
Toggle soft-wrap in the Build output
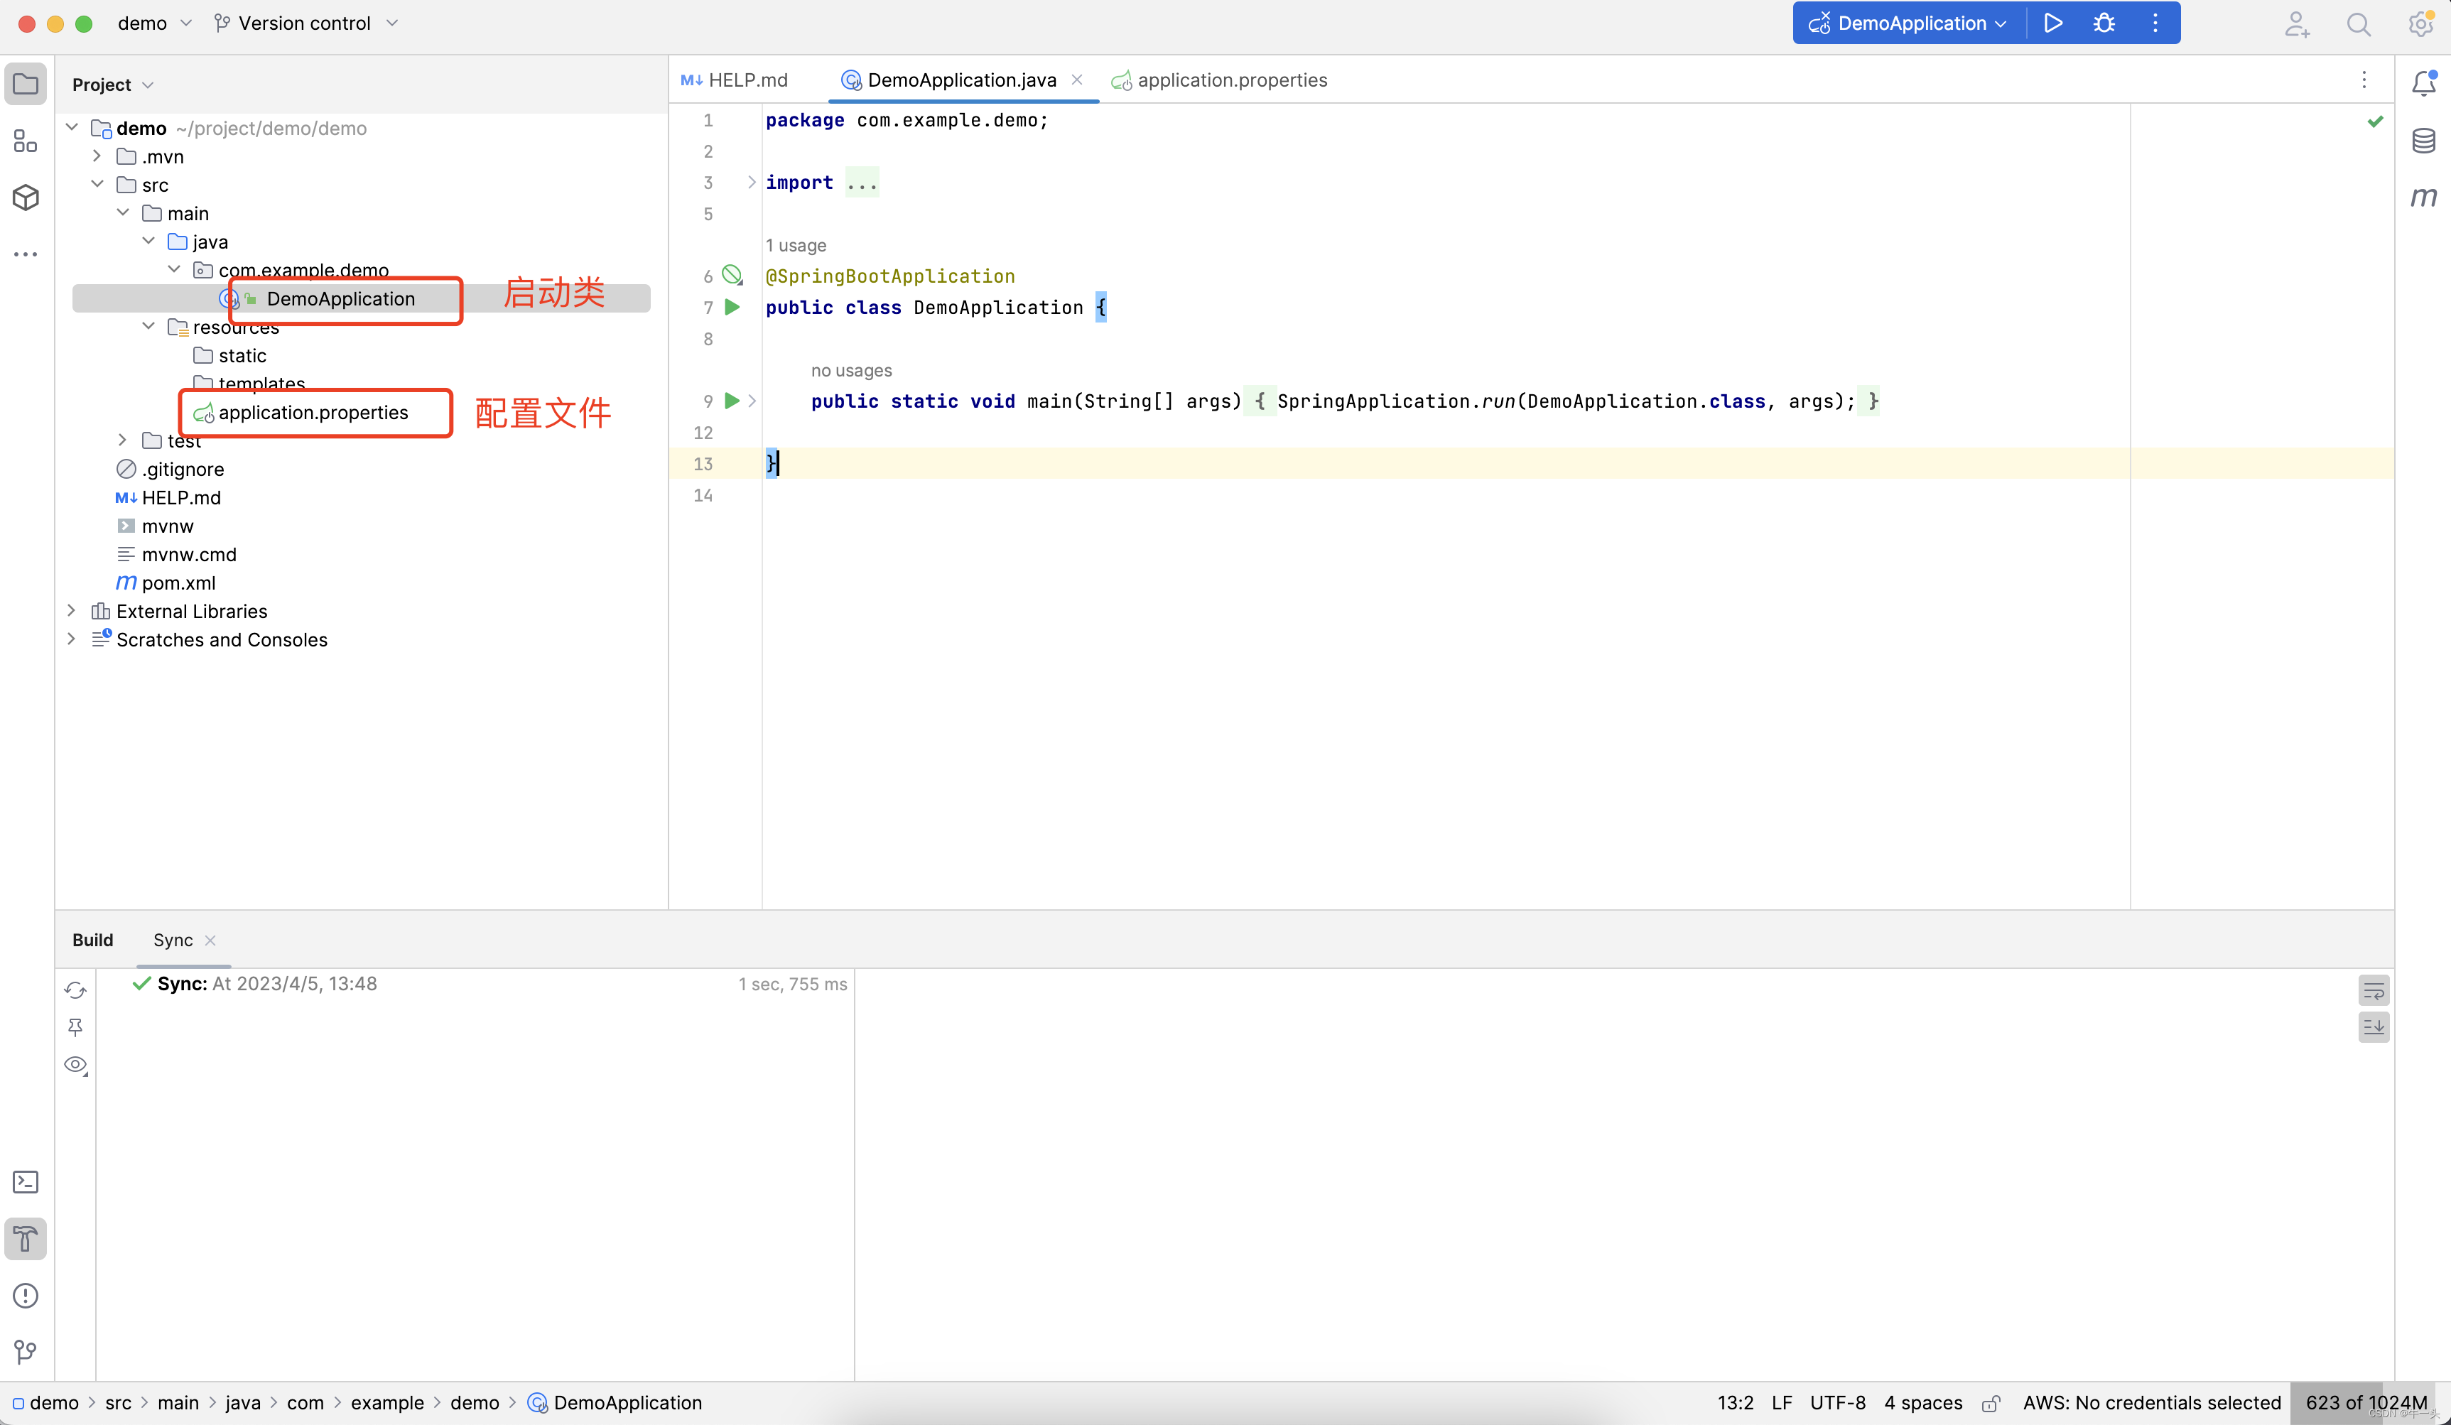pos(2373,991)
